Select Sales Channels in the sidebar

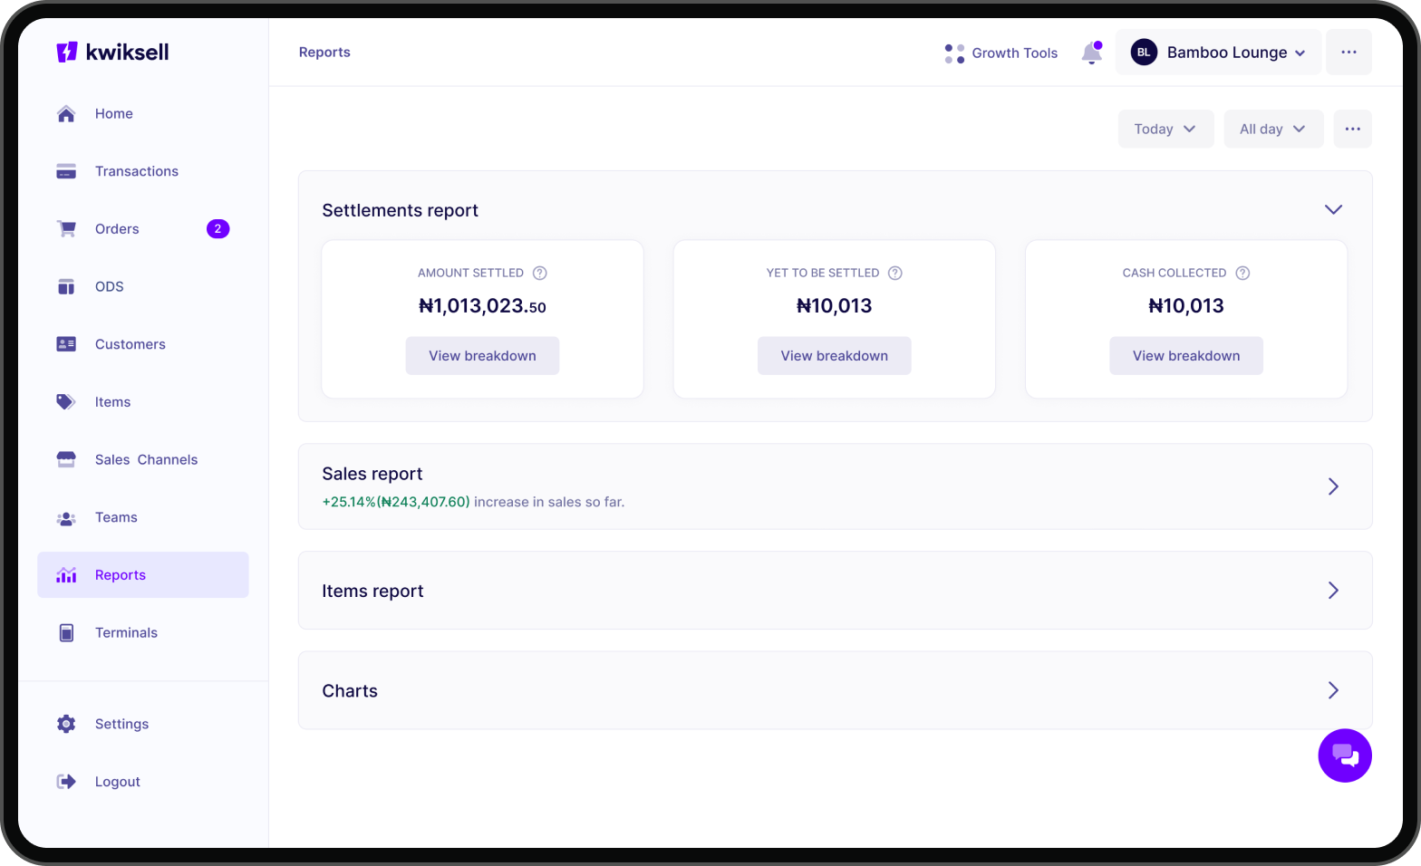click(x=146, y=459)
